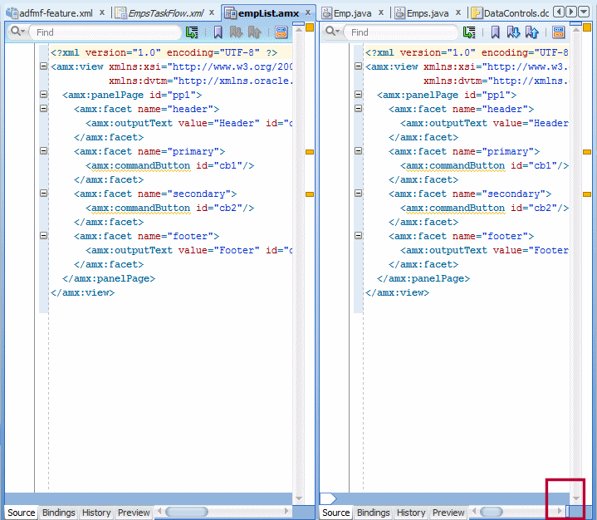The width and height of the screenshot is (597, 520).
Task: Click green code-structure icon in right toolbar
Action: coord(469,32)
